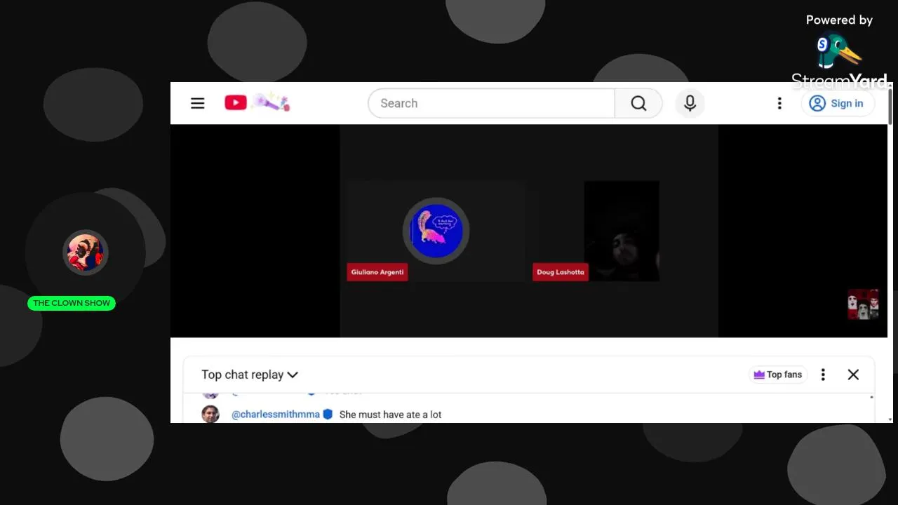The width and height of the screenshot is (898, 505).
Task: Click the clown show round avatar
Action: (x=86, y=252)
